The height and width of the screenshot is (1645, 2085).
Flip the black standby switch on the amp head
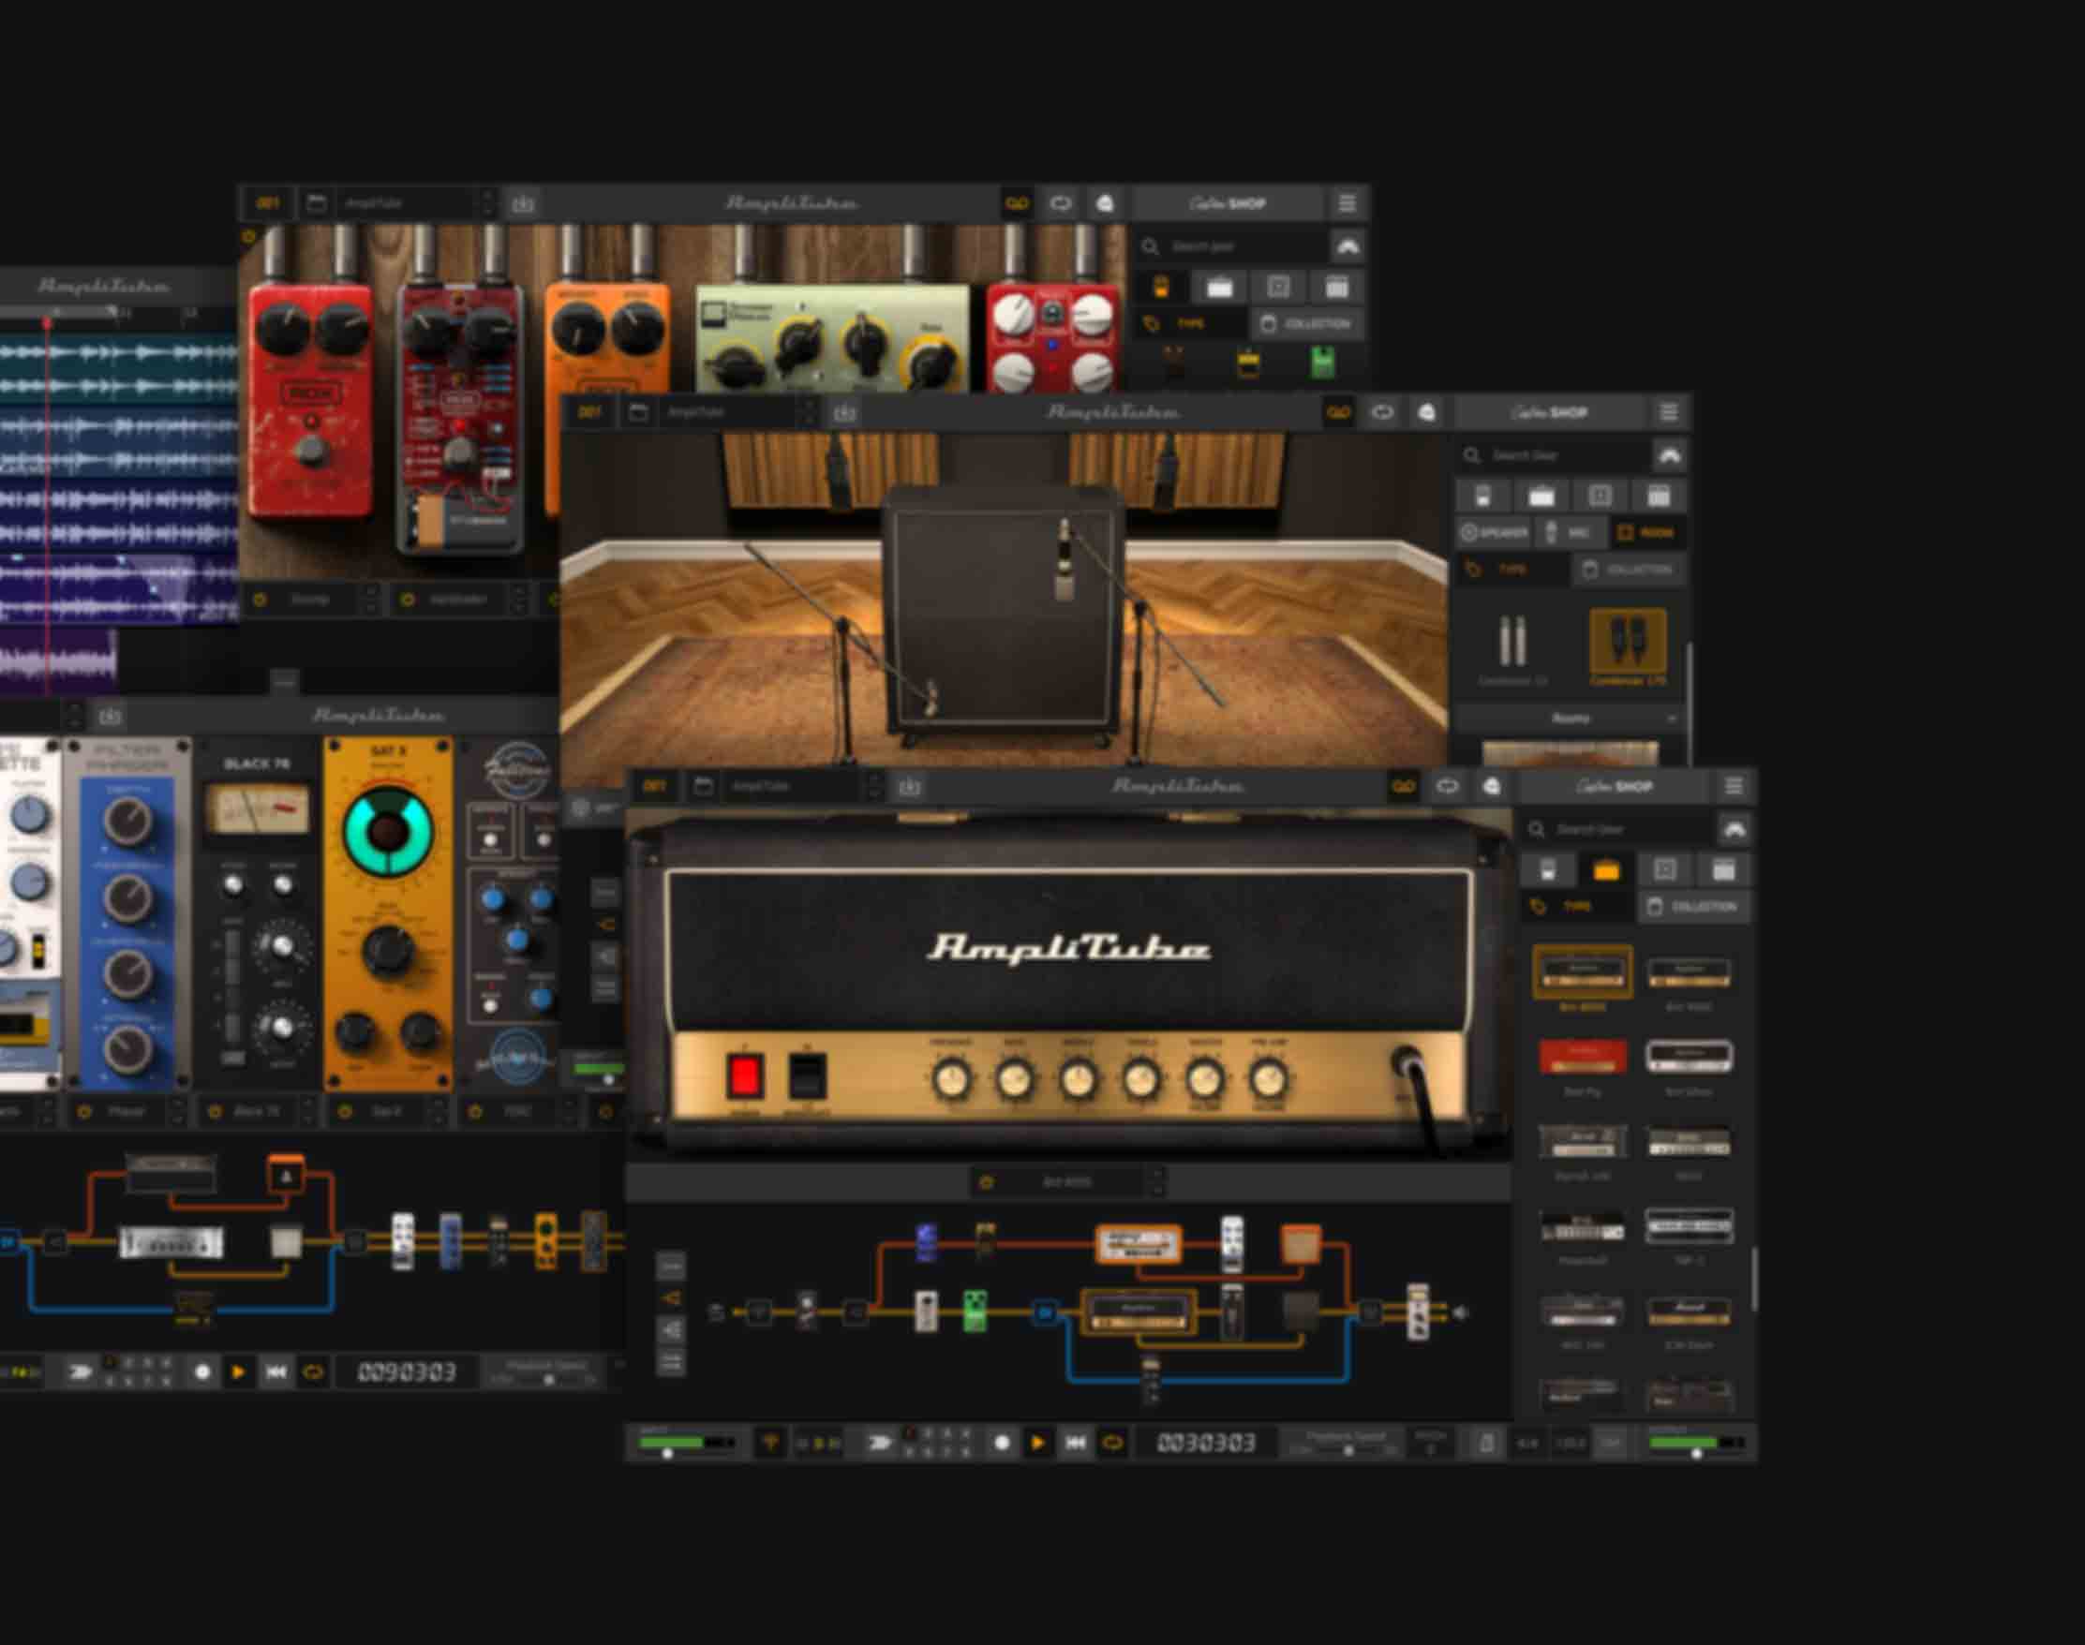[808, 1075]
